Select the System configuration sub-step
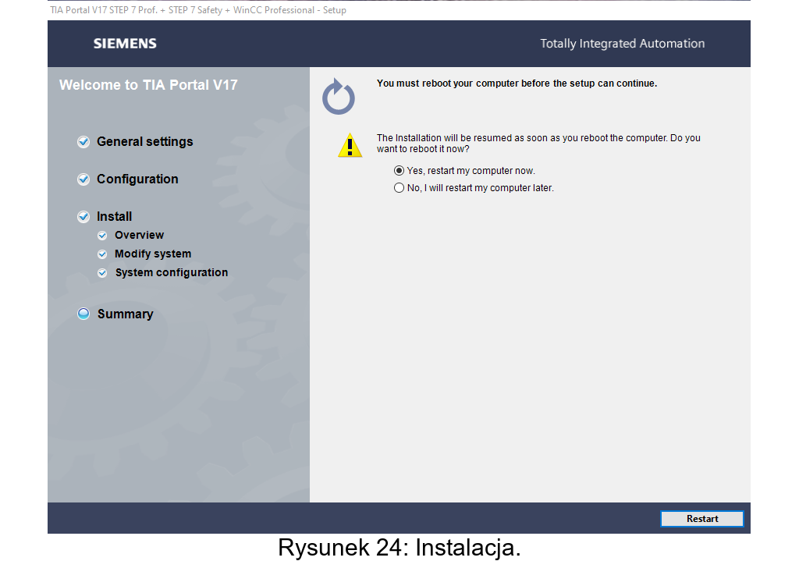 (x=171, y=272)
